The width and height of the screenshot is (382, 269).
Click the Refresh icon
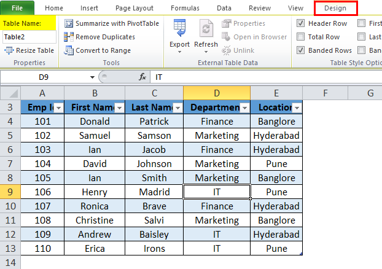tap(206, 29)
